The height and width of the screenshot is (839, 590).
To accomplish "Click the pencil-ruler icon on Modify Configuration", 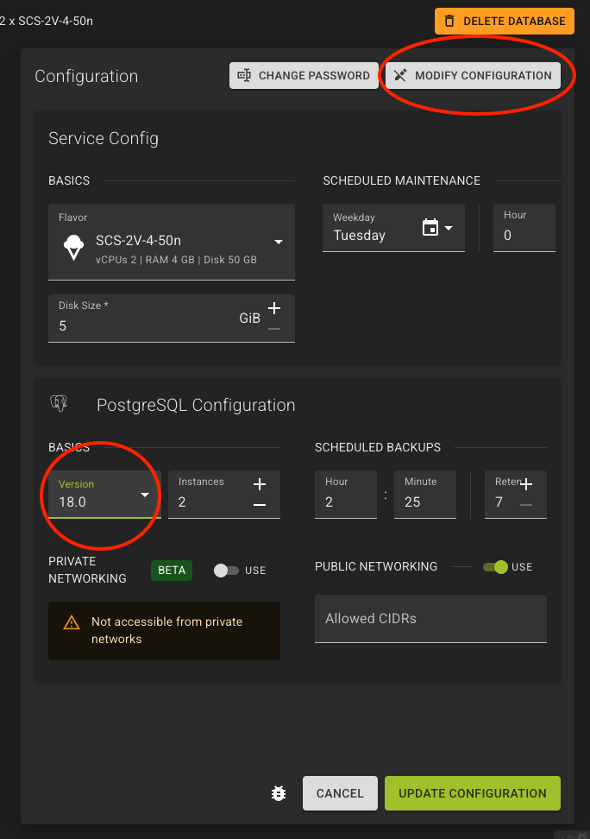I will click(x=400, y=75).
